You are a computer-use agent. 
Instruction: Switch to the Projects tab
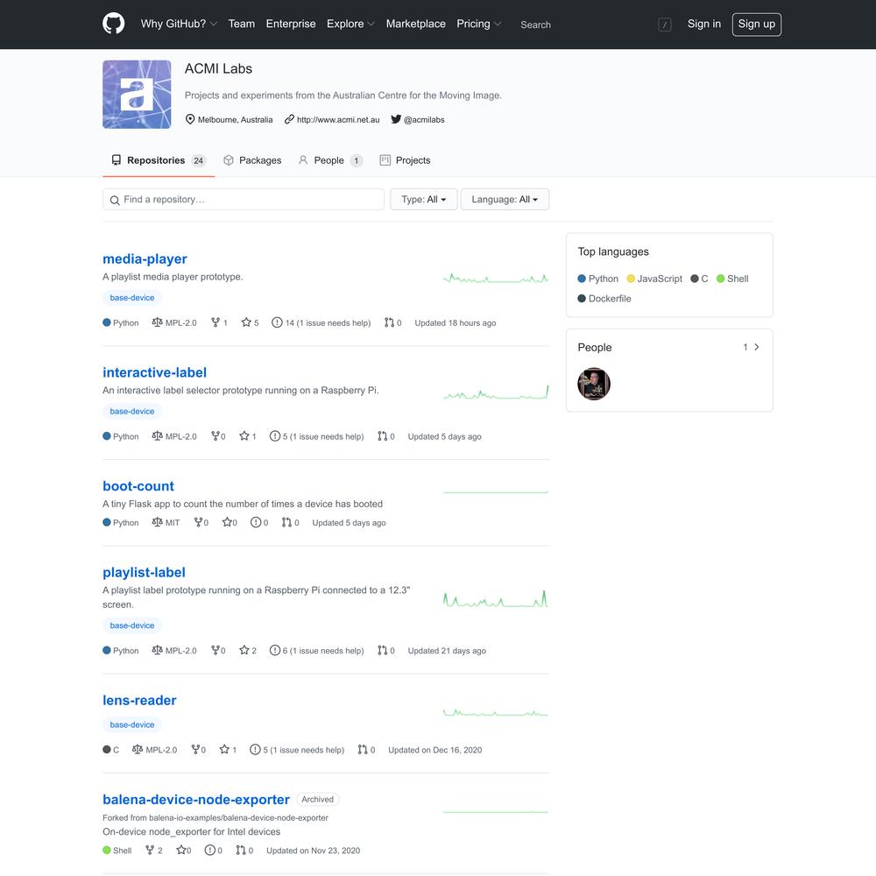tap(405, 160)
